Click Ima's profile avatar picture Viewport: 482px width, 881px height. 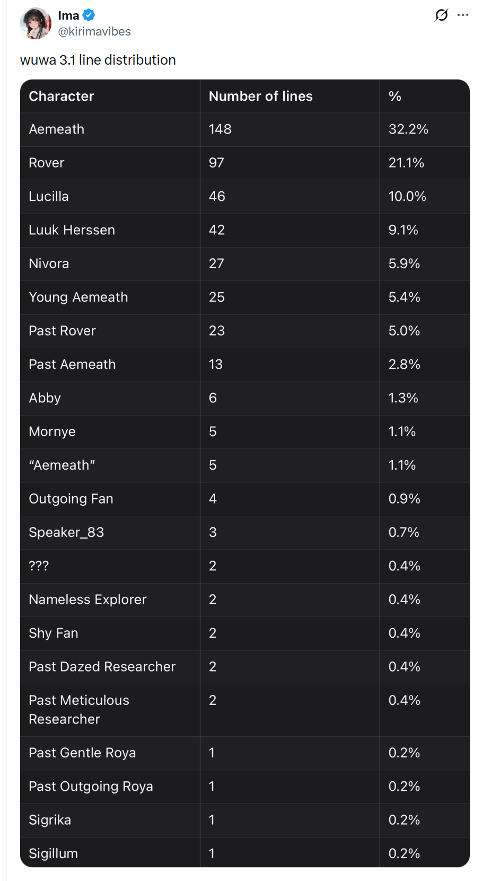(x=35, y=23)
